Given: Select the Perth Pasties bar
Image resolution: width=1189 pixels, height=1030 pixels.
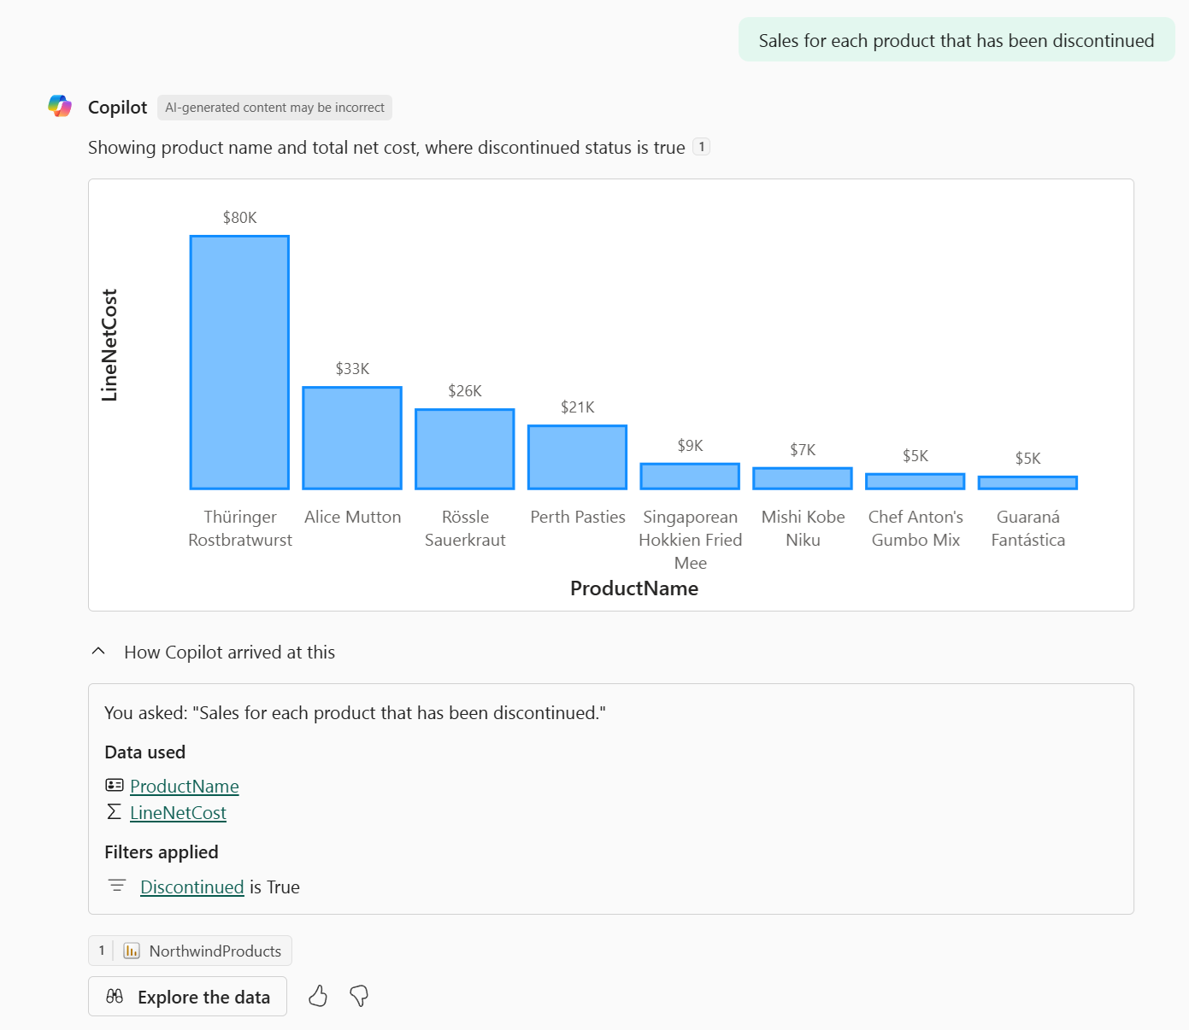Looking at the screenshot, I should click(x=578, y=457).
